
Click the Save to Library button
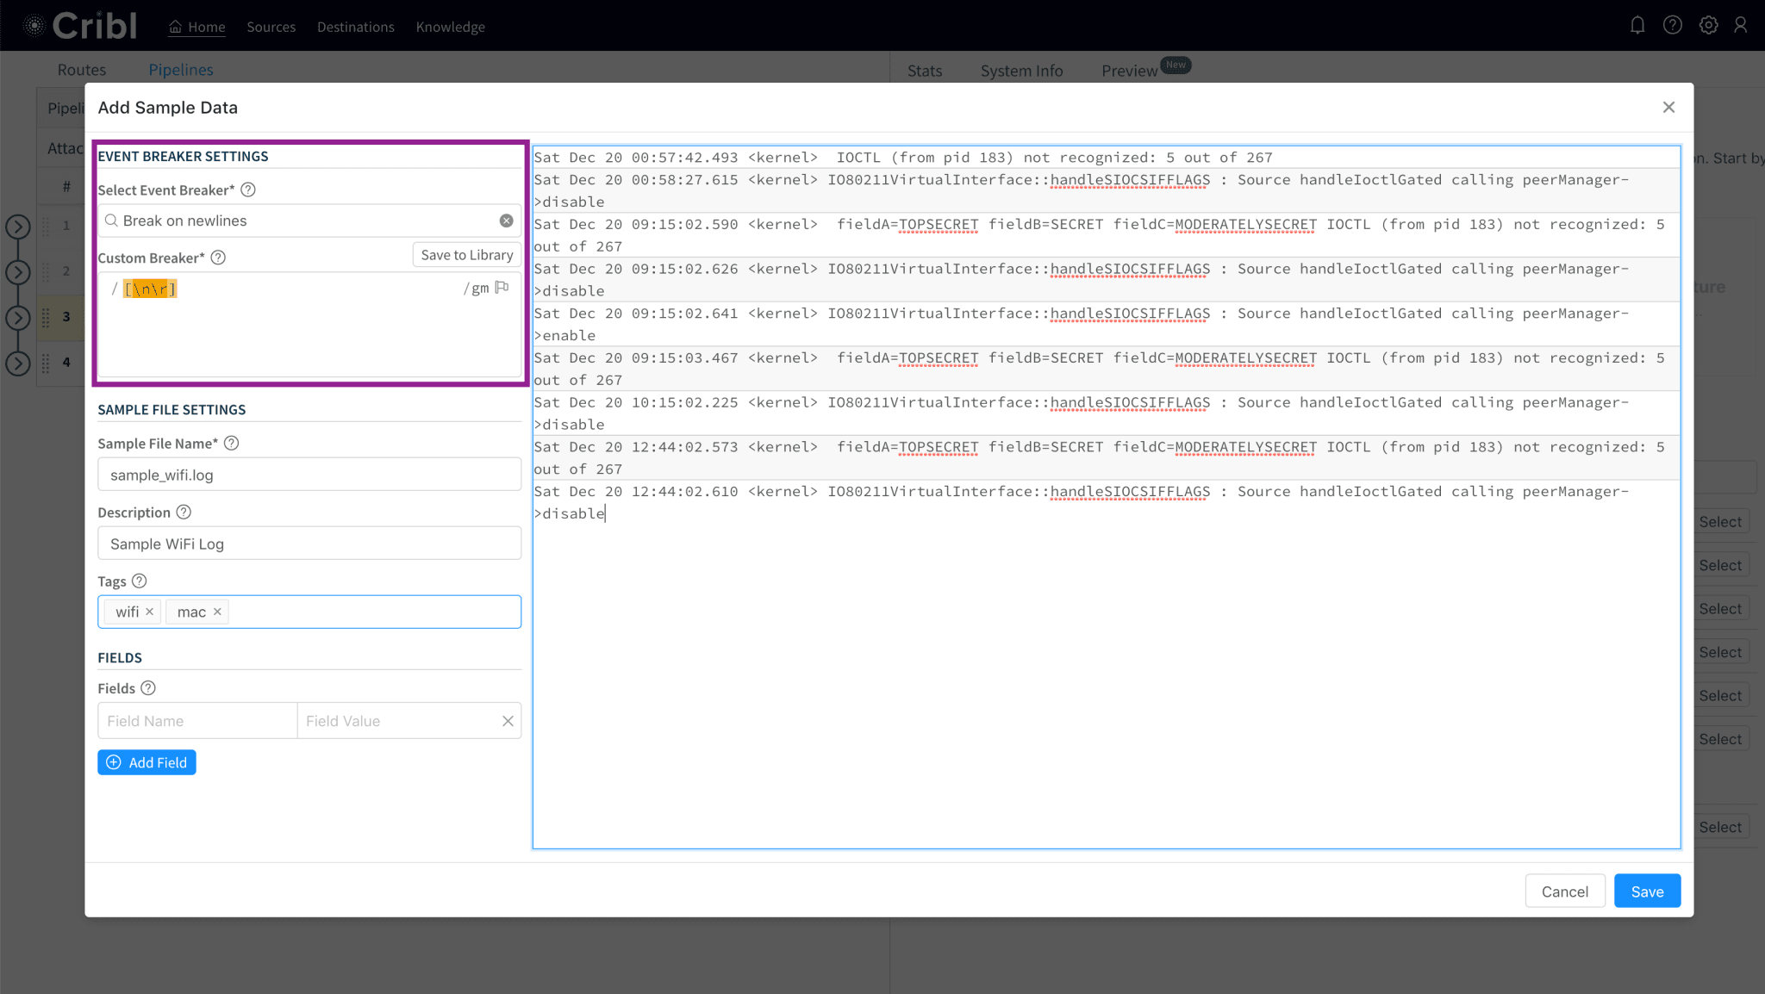(x=466, y=255)
